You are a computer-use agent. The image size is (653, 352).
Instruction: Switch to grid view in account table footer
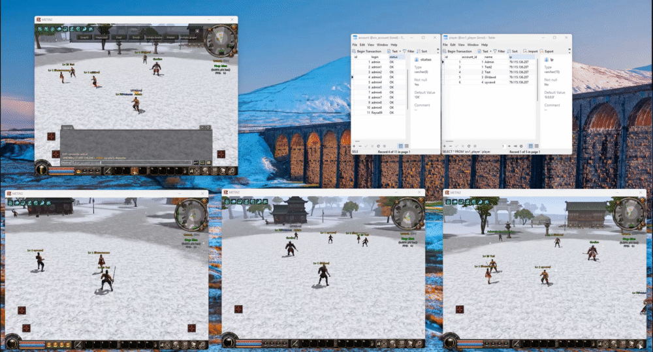coord(400,146)
